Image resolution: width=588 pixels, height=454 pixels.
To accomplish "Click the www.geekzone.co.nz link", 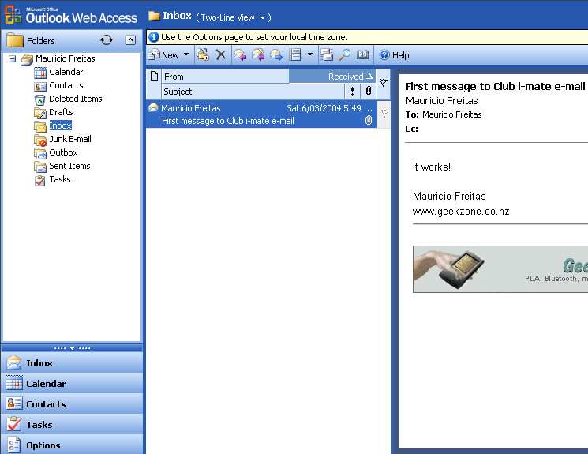I will pyautogui.click(x=461, y=212).
